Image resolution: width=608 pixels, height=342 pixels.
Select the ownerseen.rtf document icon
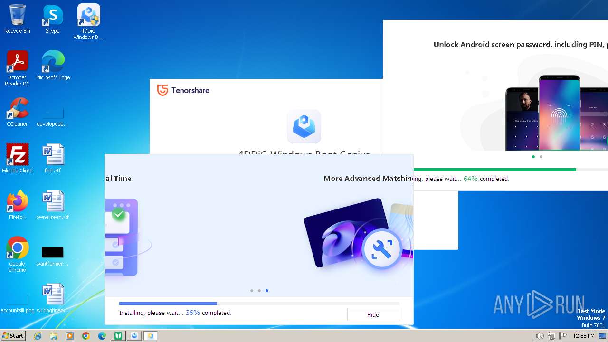(53, 205)
